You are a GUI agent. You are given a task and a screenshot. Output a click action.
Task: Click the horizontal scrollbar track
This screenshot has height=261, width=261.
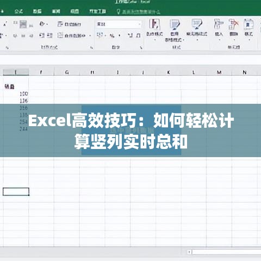coord(227,252)
